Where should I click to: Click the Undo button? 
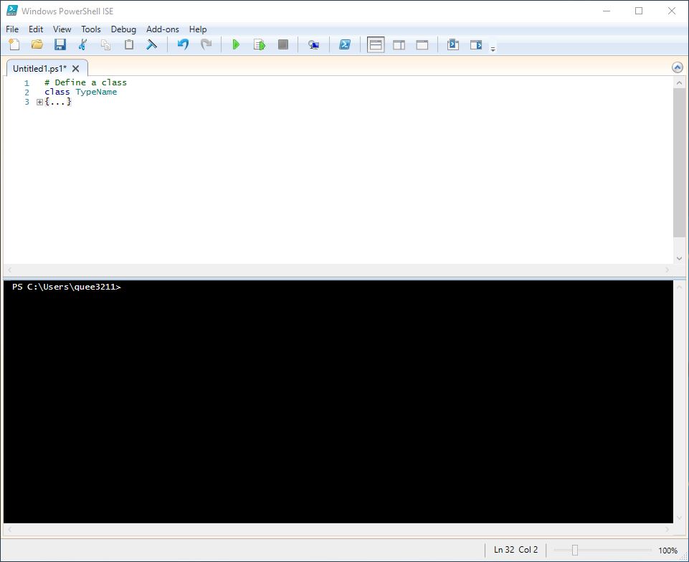tap(182, 44)
